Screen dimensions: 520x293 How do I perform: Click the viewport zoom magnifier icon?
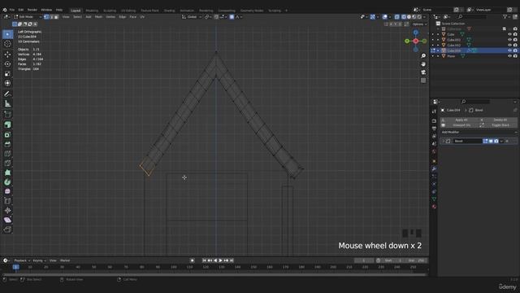(423, 56)
